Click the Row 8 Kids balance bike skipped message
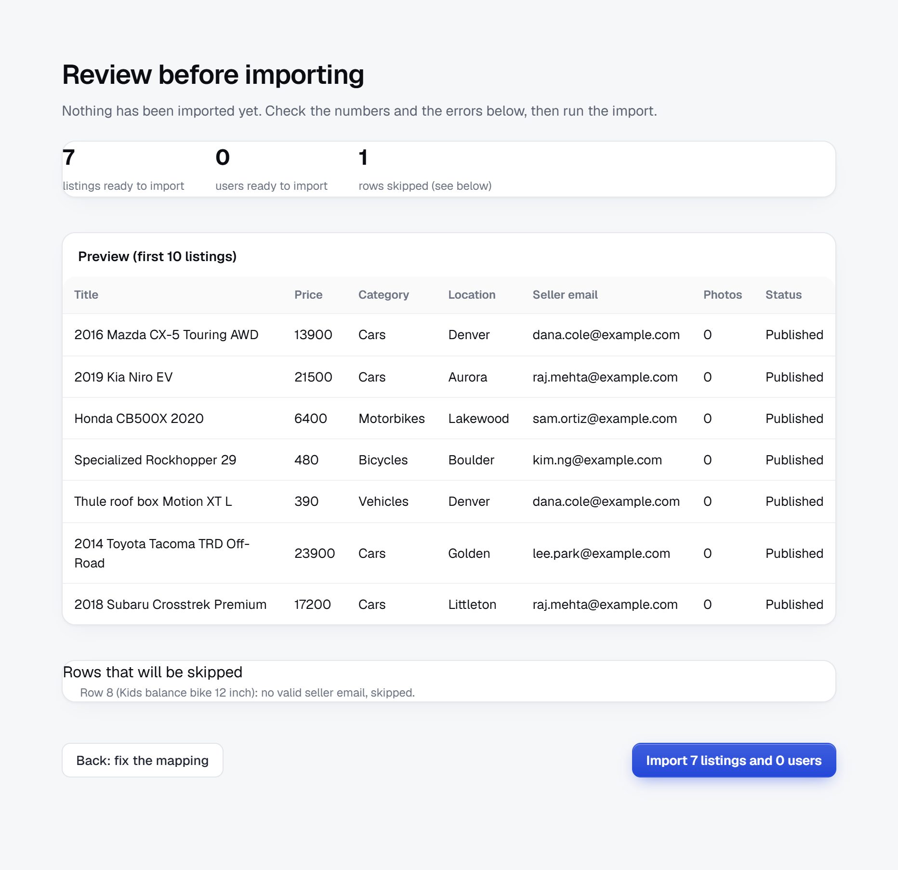 click(x=247, y=693)
